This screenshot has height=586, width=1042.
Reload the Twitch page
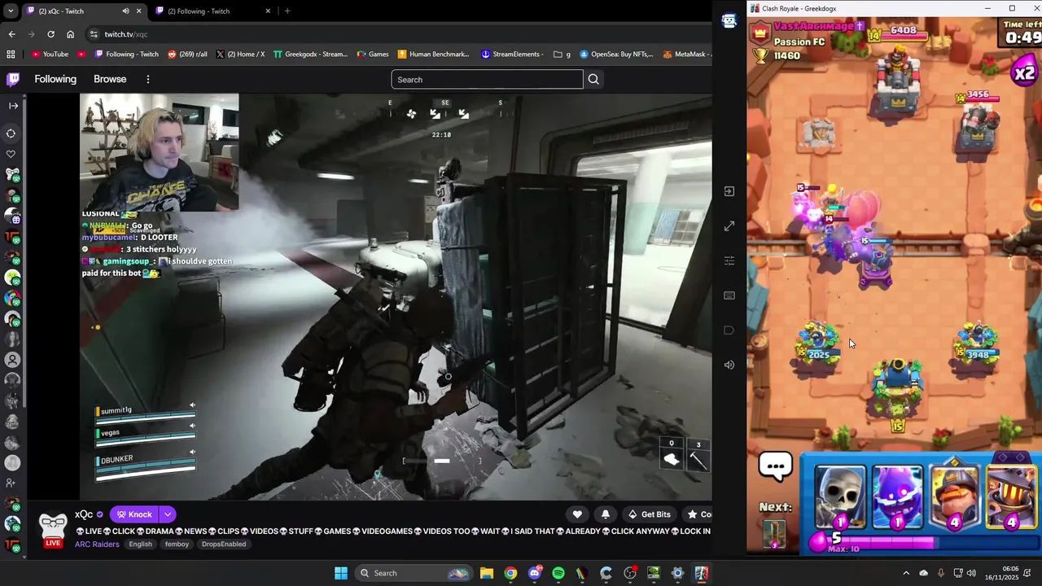(x=50, y=34)
